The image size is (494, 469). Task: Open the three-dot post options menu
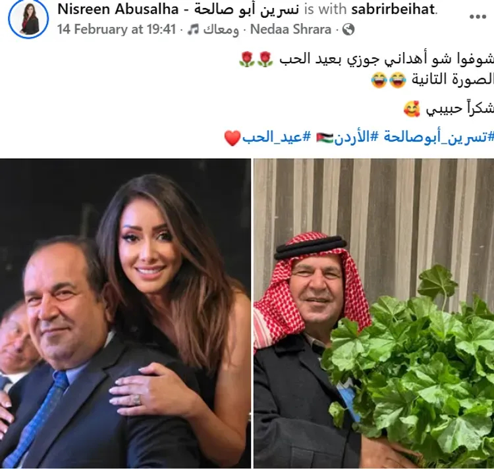(478, 16)
